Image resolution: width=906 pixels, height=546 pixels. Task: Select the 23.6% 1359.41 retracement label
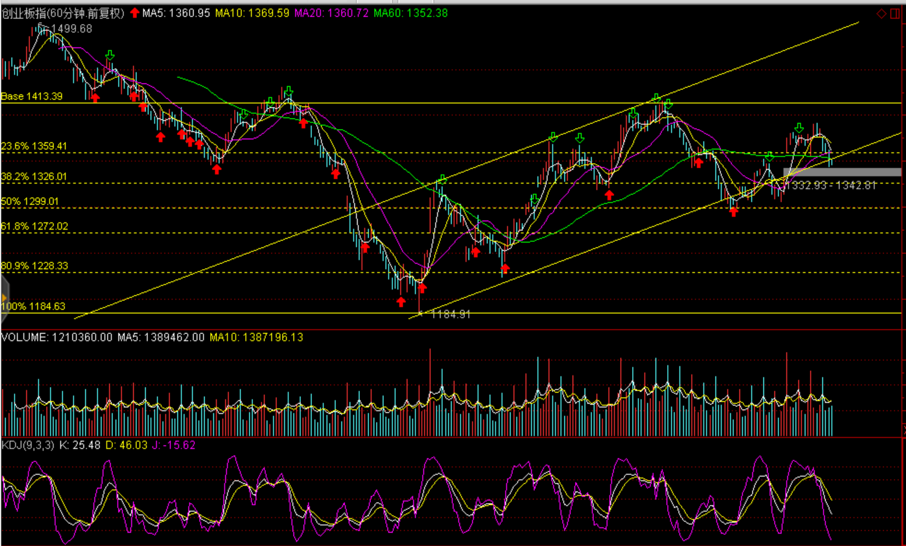34,146
